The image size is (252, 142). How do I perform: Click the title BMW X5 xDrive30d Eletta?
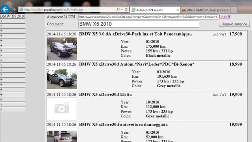click(105, 95)
